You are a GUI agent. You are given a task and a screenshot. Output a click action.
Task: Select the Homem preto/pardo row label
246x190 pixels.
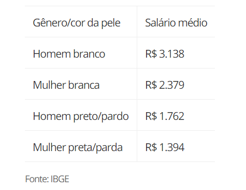(81, 116)
